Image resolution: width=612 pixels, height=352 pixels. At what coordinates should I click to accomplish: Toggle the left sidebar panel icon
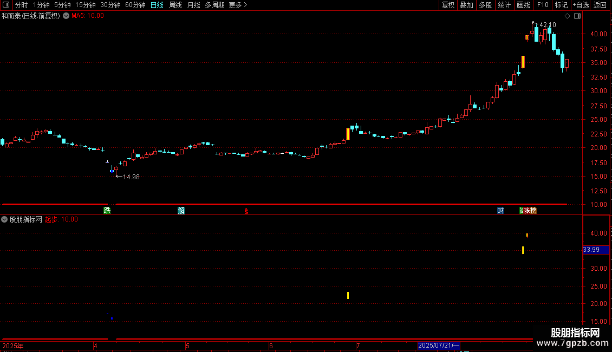[x=6, y=5]
